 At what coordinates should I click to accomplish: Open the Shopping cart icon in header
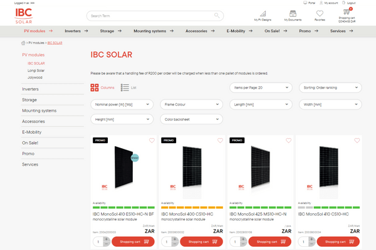(347, 12)
